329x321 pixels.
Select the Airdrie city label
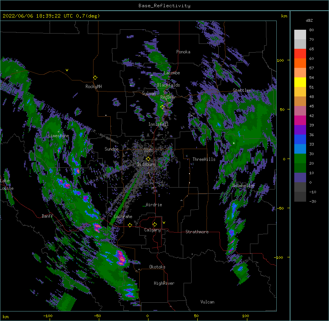coord(154,205)
